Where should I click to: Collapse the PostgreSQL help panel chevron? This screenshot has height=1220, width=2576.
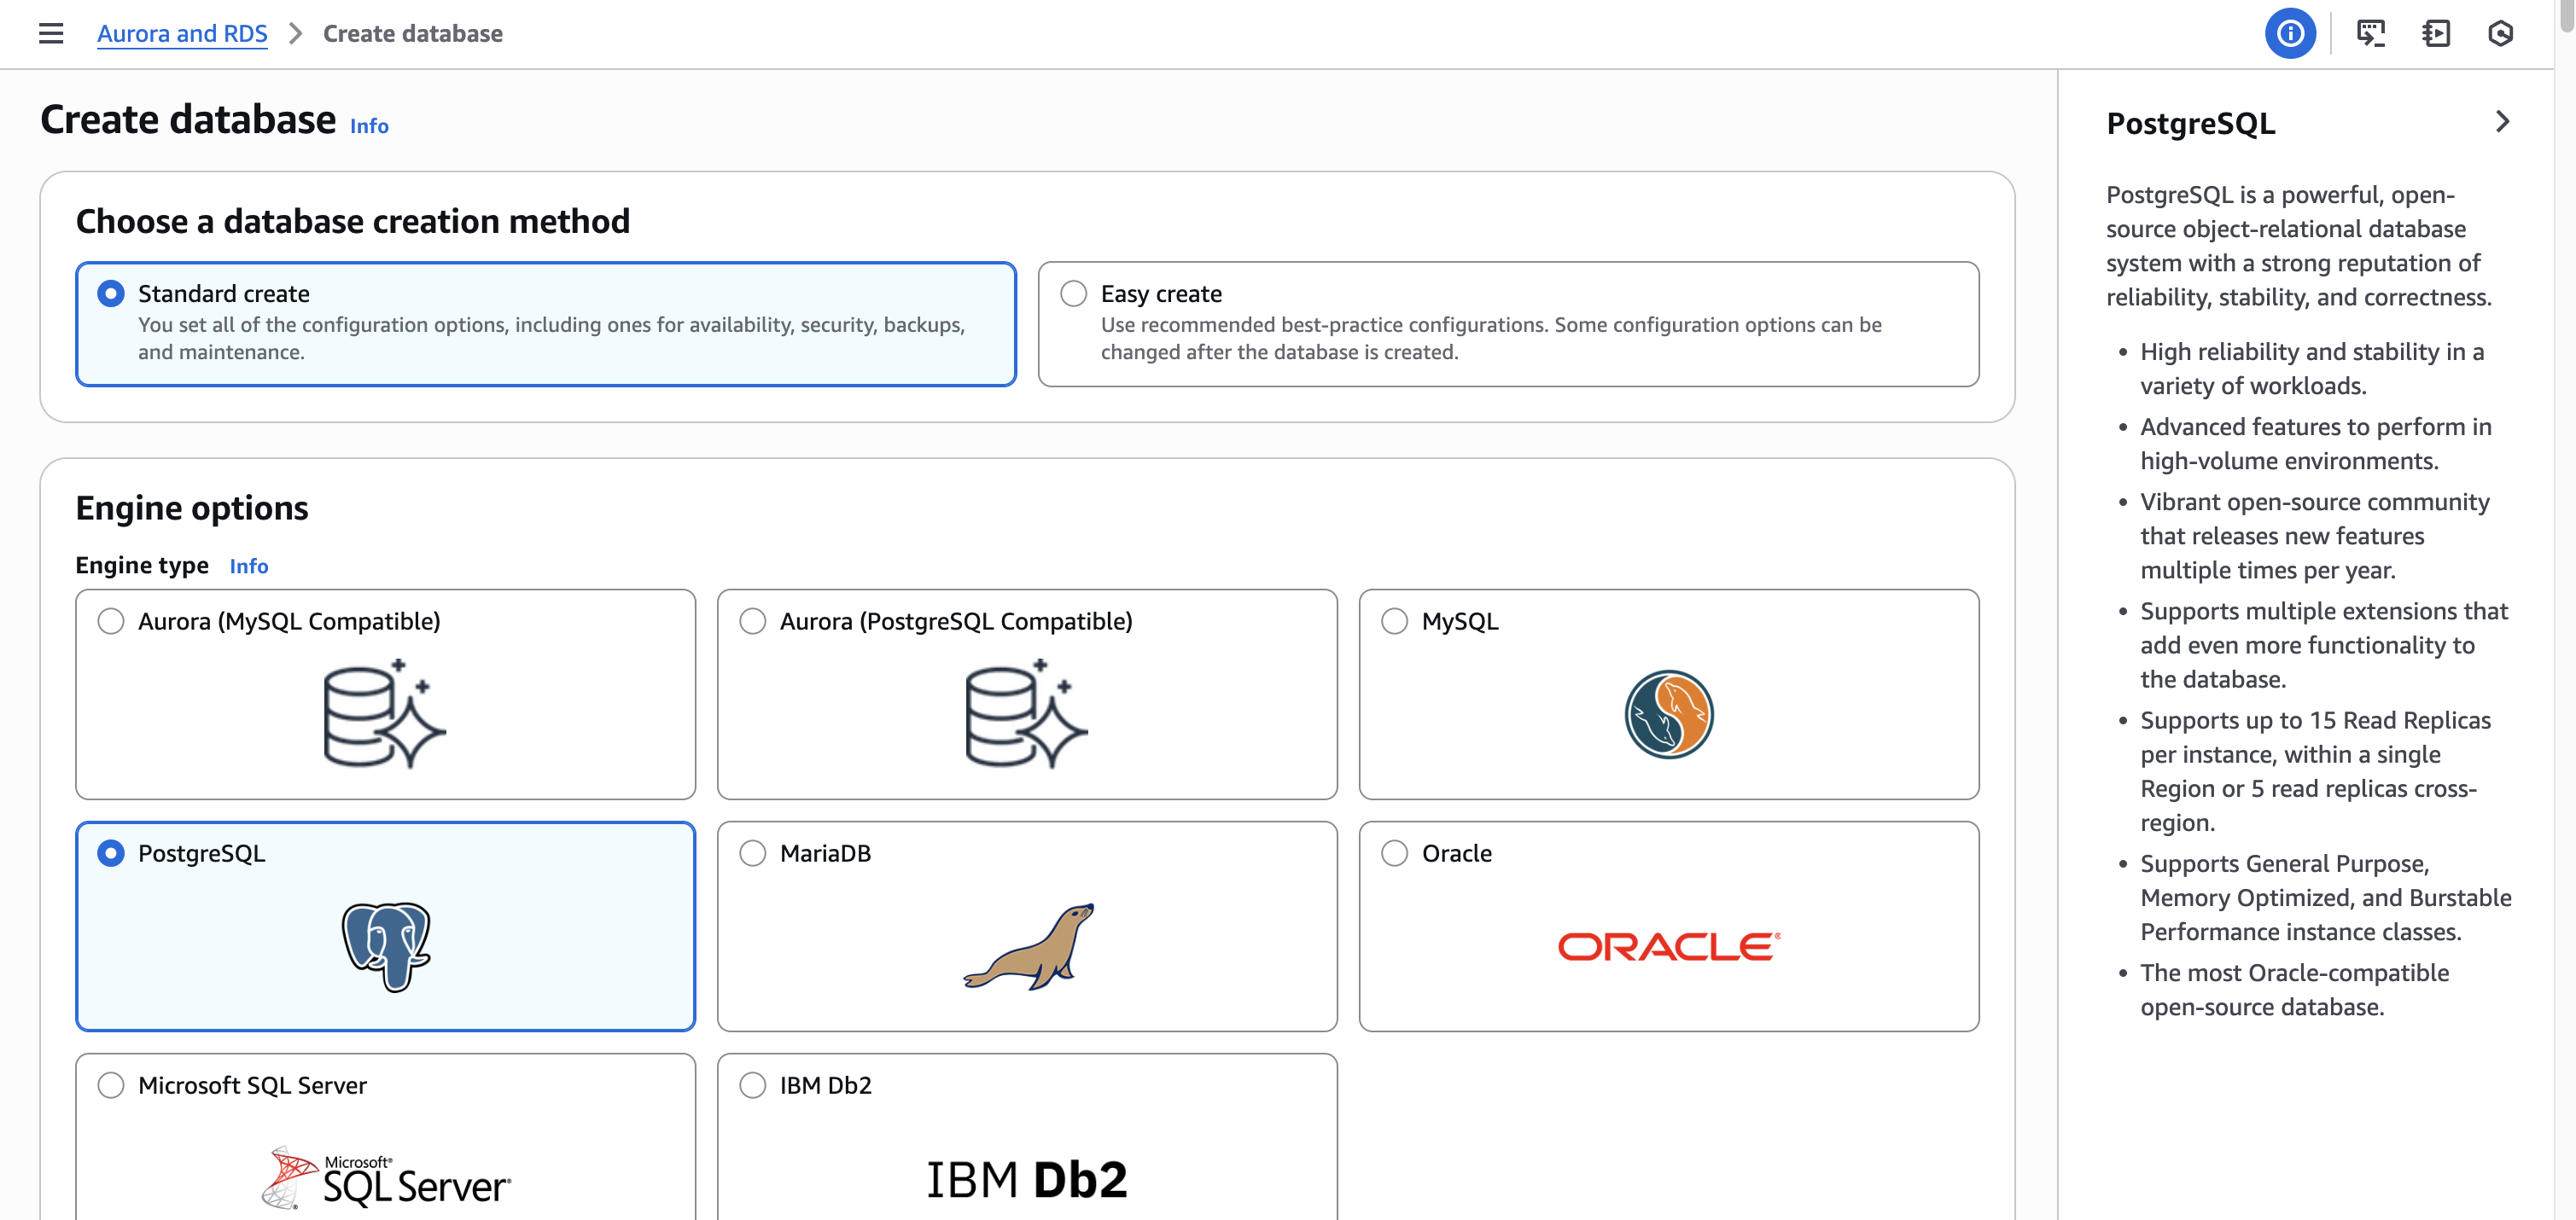pos(2501,122)
